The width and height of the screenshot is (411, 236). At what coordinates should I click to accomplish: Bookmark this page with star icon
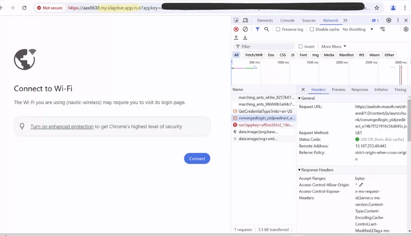coord(377,8)
